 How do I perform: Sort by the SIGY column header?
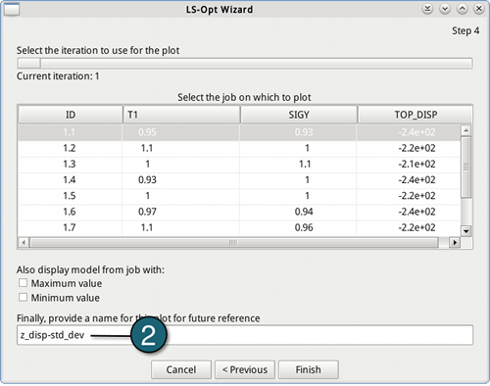point(299,115)
